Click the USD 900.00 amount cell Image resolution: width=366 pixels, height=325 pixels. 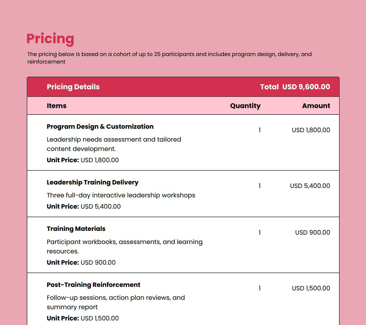coord(312,232)
